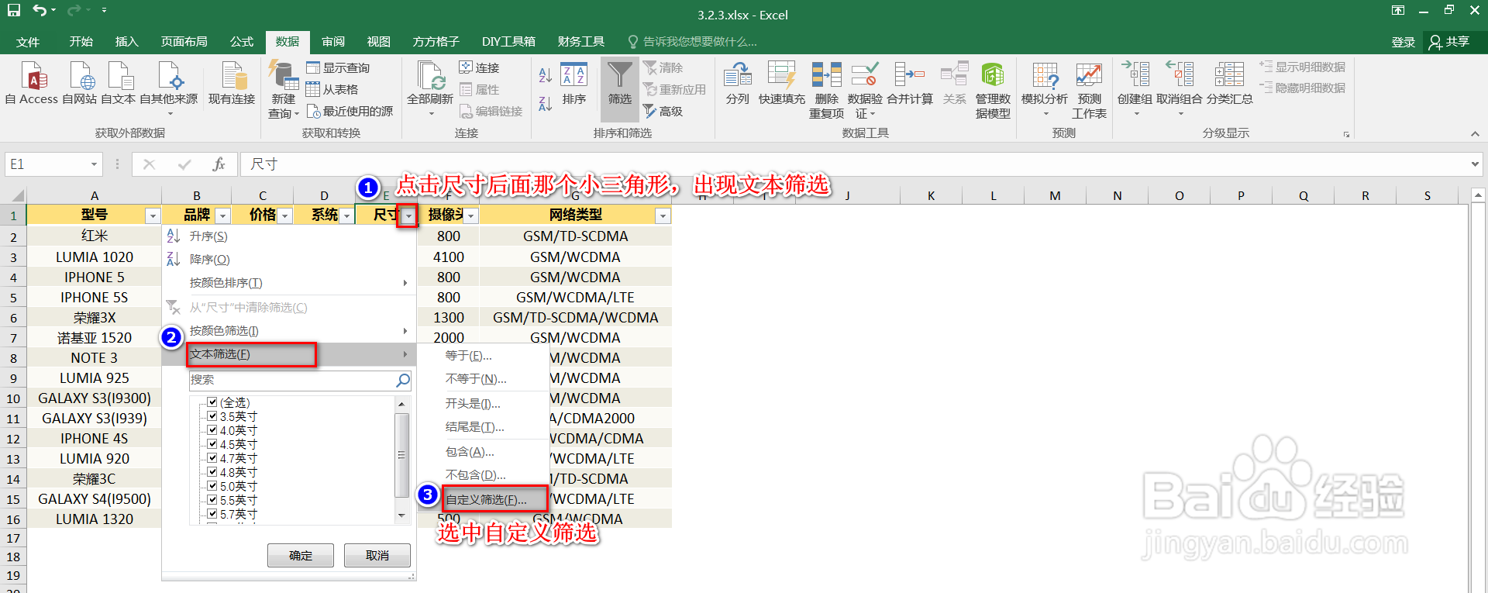Open the 文本筛选 submenu
Screen dimensions: 1488x593
pyautogui.click(x=288, y=354)
